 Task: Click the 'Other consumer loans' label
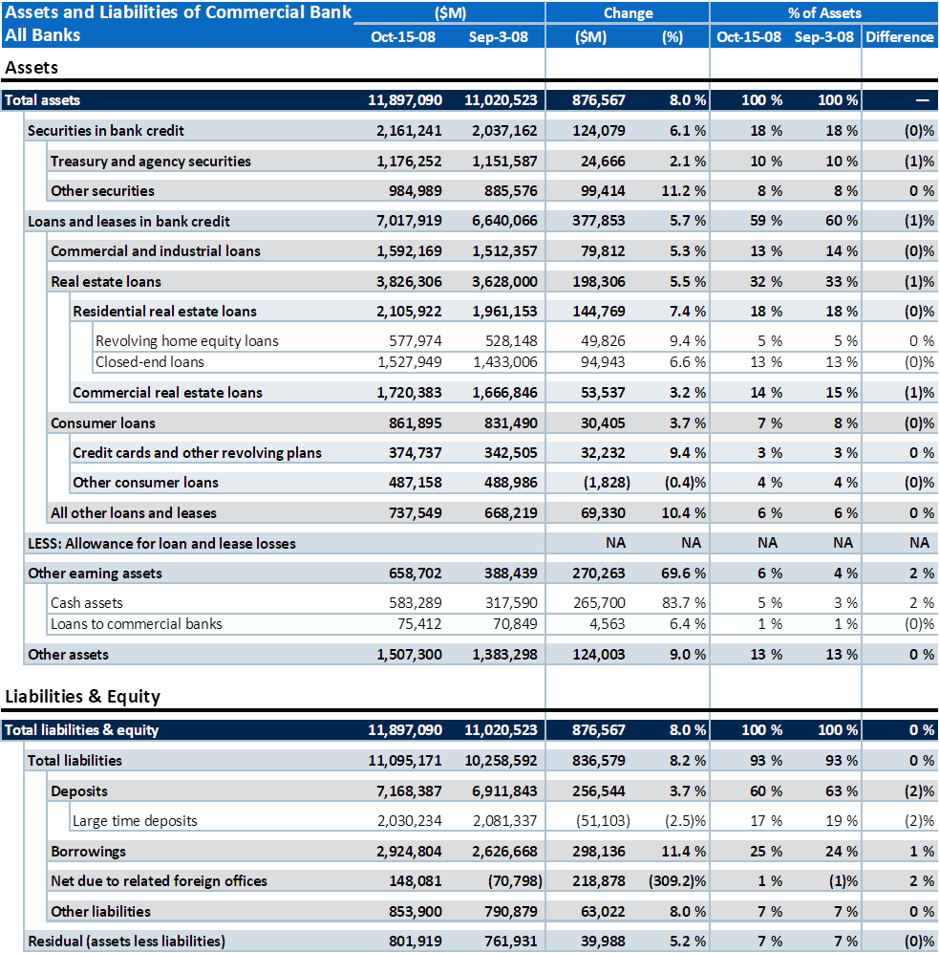click(x=146, y=483)
